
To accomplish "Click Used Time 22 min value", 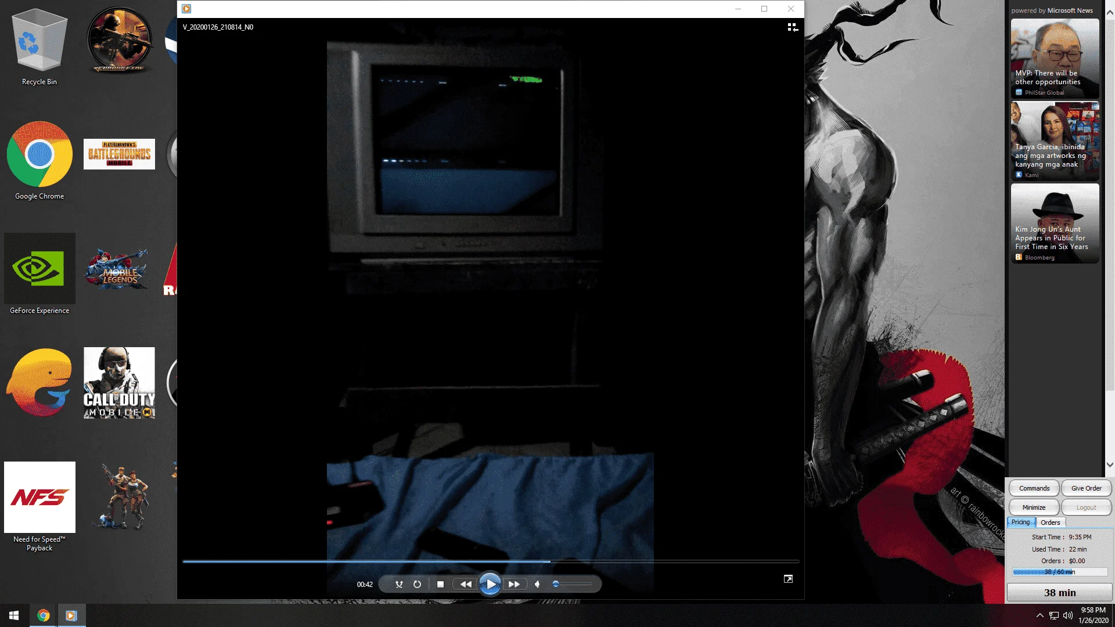I will click(x=1078, y=549).
